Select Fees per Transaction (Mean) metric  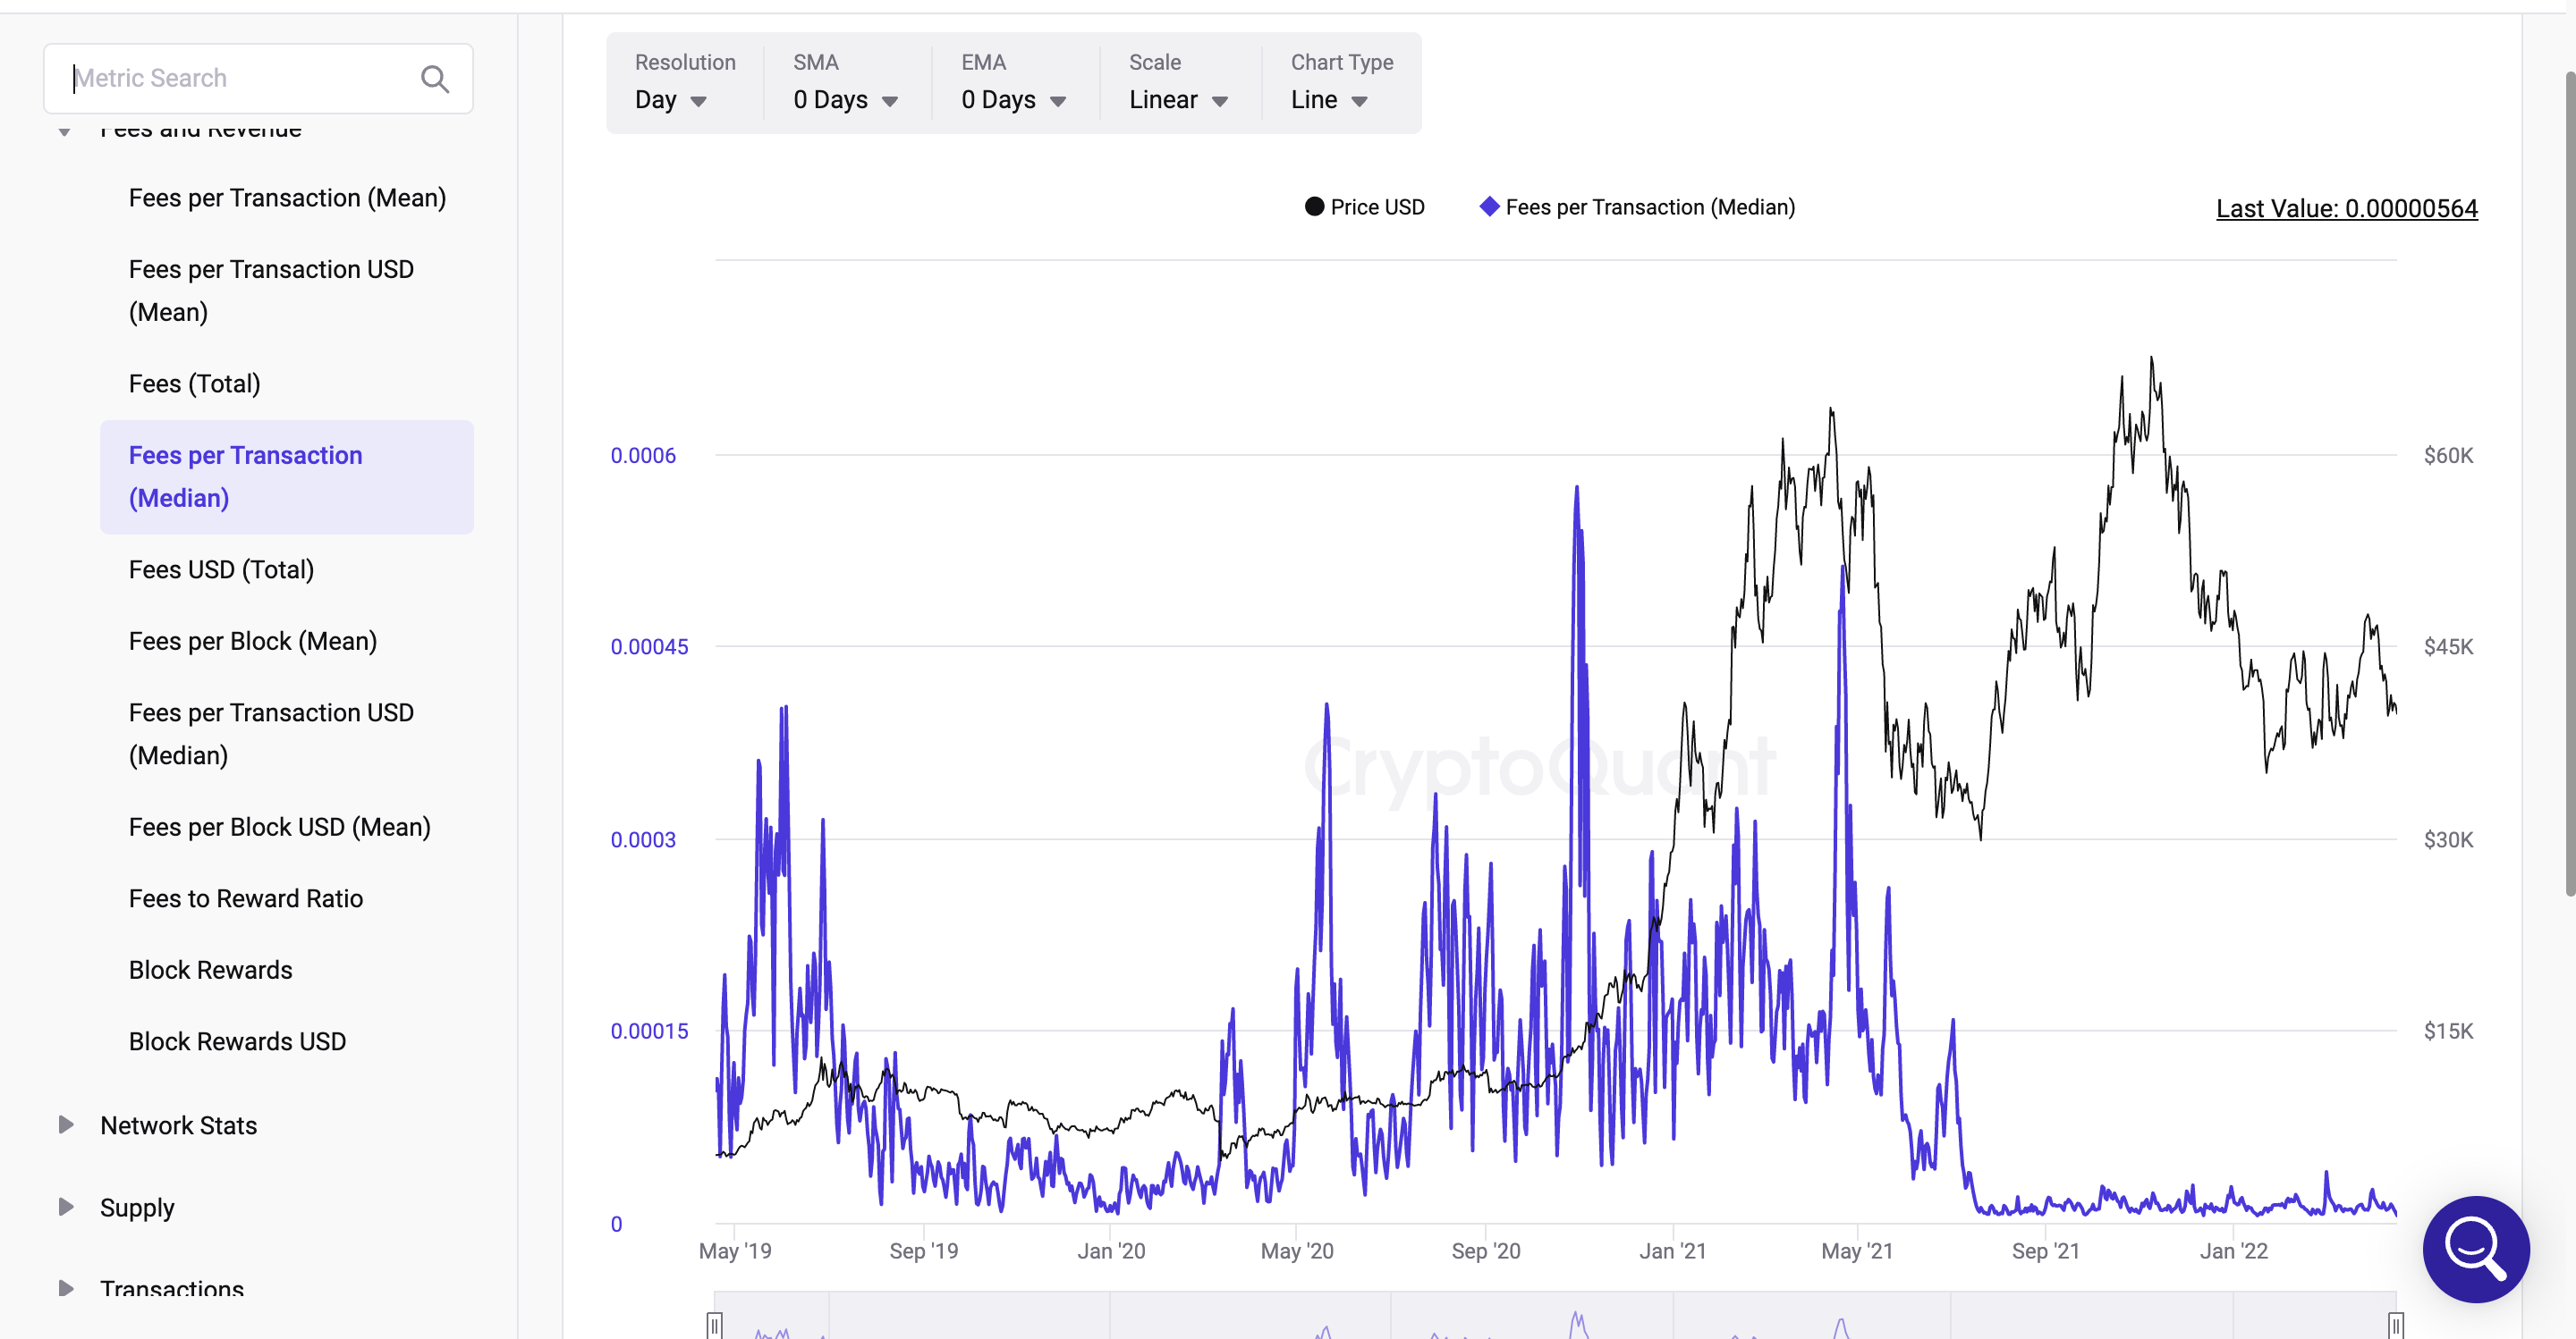tap(287, 198)
